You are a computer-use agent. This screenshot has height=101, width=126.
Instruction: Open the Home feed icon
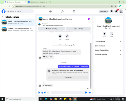point(50,11)
